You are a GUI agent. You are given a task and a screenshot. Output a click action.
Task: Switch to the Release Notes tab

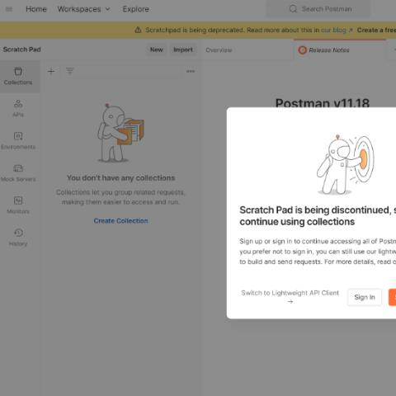coord(324,50)
